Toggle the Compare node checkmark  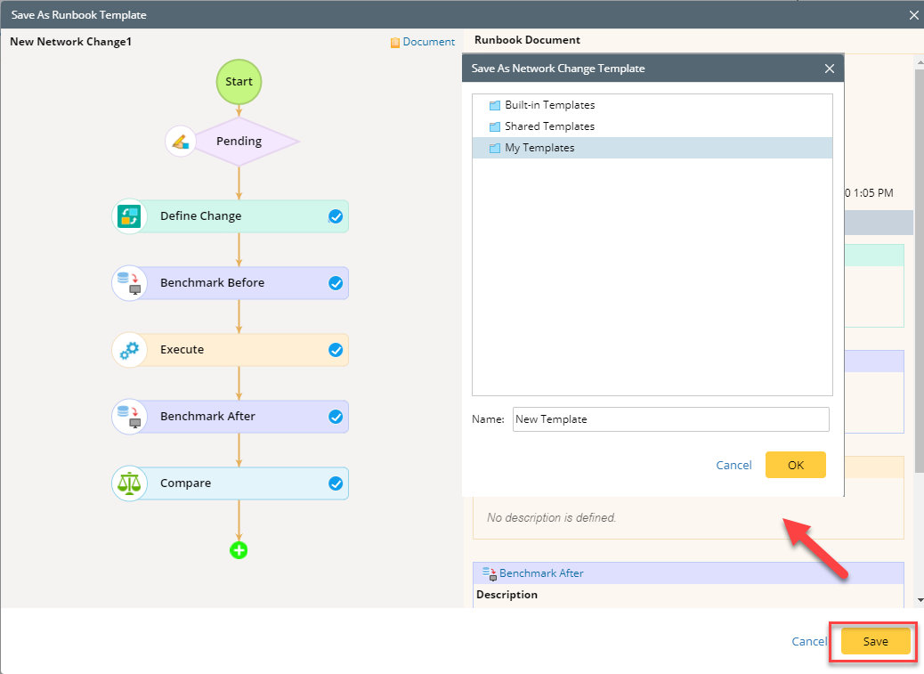pyautogui.click(x=336, y=483)
